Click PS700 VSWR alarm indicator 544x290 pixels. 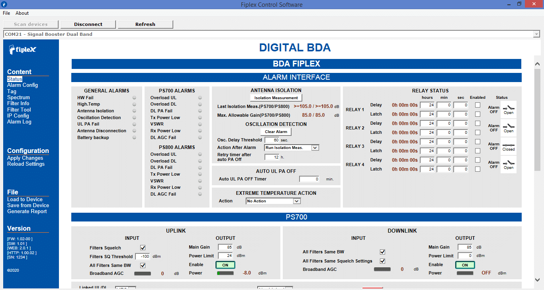point(200,124)
